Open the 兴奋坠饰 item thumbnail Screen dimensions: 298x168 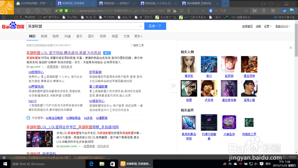[x=229, y=123]
